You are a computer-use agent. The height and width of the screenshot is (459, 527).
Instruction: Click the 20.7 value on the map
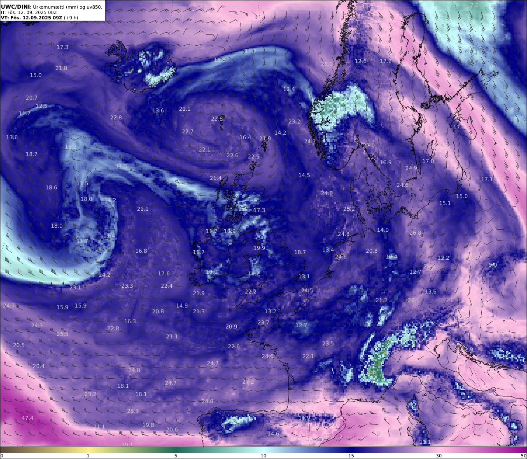32,98
